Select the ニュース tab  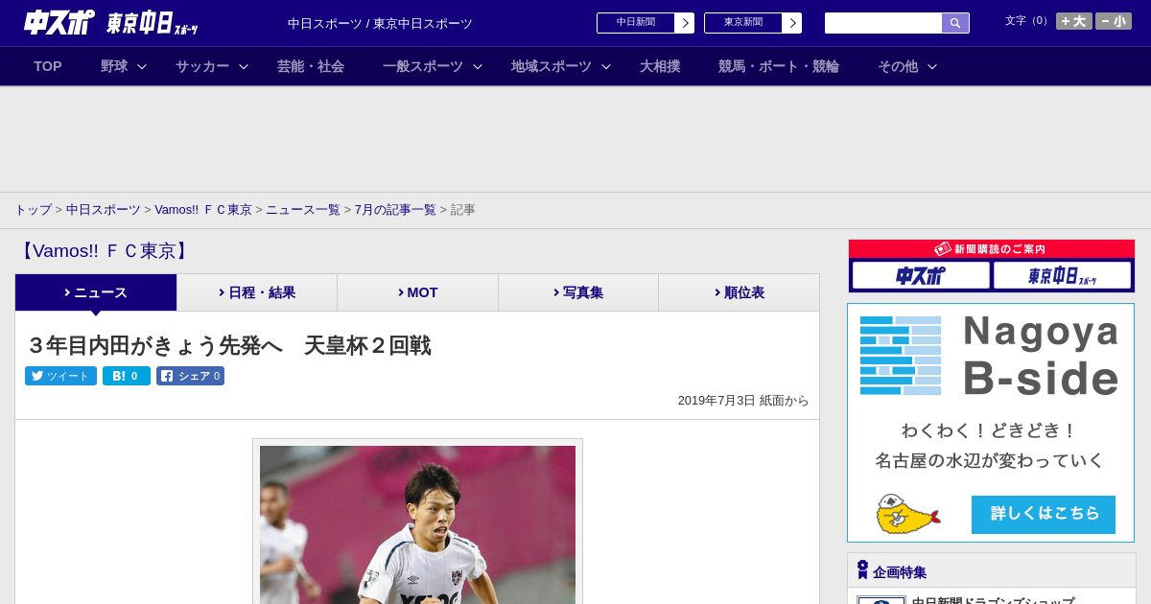tap(96, 292)
